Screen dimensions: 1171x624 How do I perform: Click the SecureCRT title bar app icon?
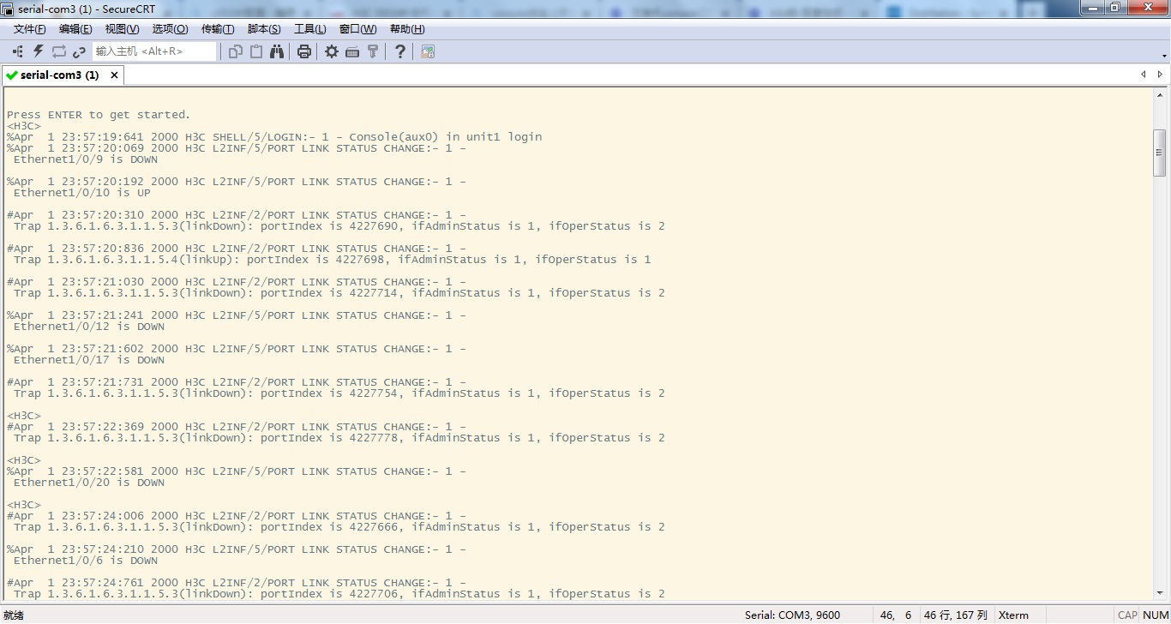pos(9,9)
